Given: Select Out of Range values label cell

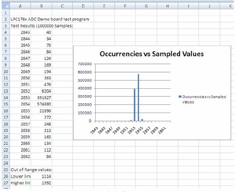Looking at the screenshot, I should 20,169.
